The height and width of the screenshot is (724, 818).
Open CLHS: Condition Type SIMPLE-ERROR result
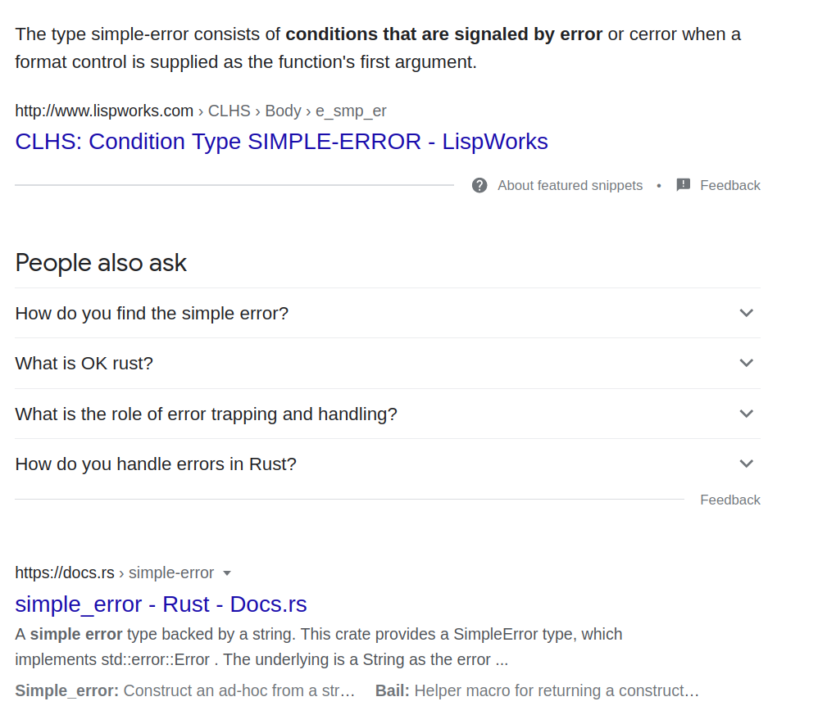(281, 142)
